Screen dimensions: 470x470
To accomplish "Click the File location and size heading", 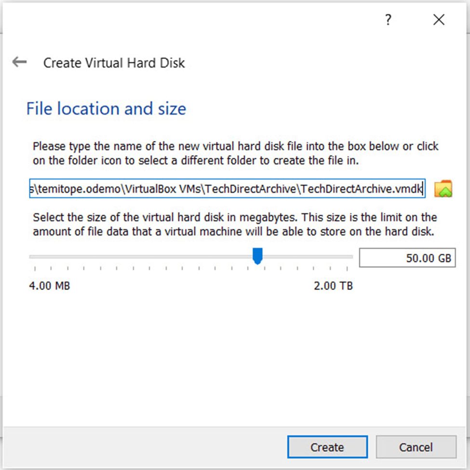I will tap(106, 109).
